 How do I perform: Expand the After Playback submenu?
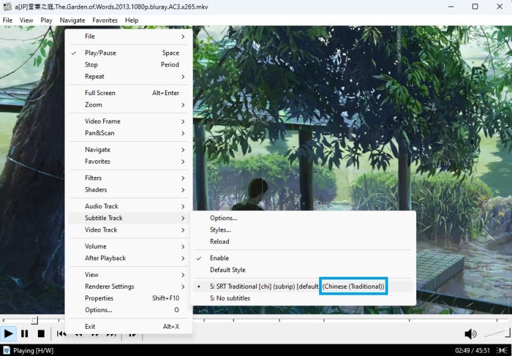(128, 258)
